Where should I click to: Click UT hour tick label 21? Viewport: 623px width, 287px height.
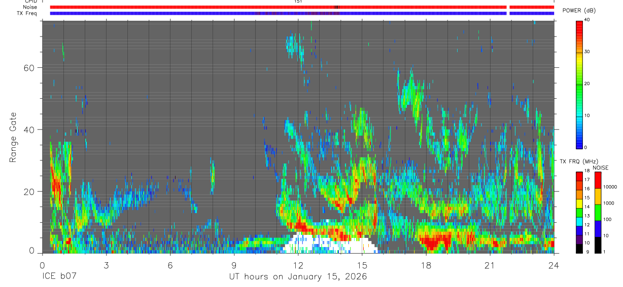[x=490, y=266]
